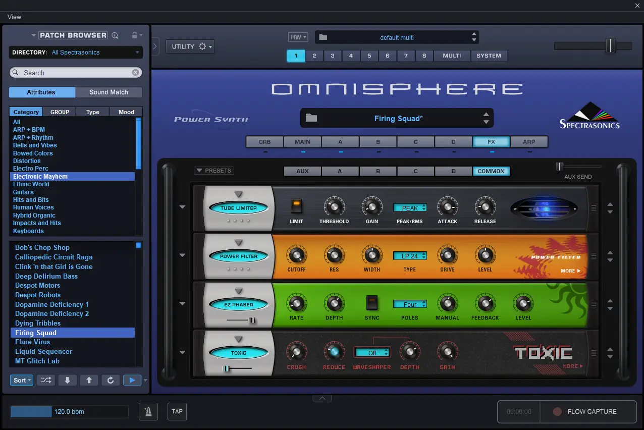Click the Tube Limiter rack handle icon
The image size is (644, 430).
pyautogui.click(x=594, y=208)
